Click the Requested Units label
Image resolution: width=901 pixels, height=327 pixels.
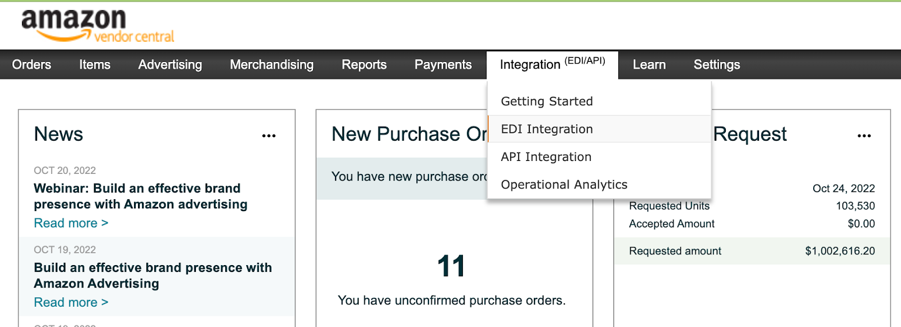tap(669, 206)
